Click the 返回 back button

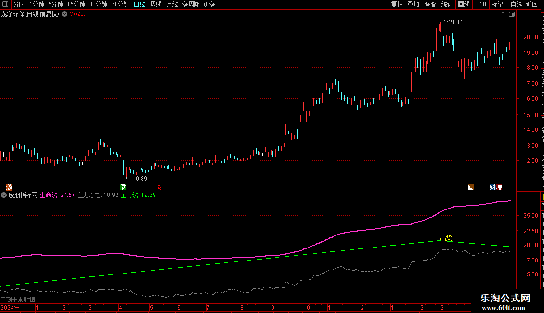[x=531, y=4]
